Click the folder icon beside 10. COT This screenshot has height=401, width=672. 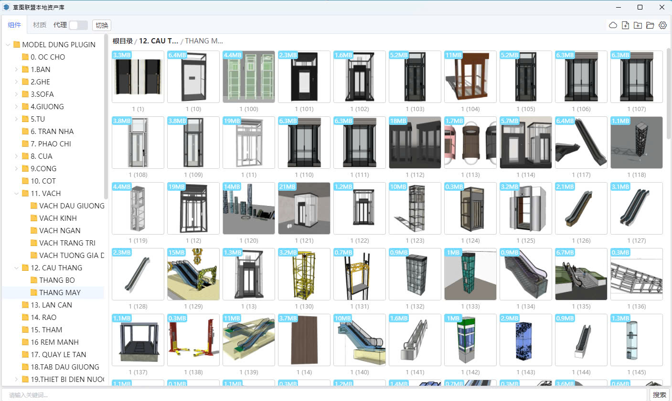[x=25, y=181]
